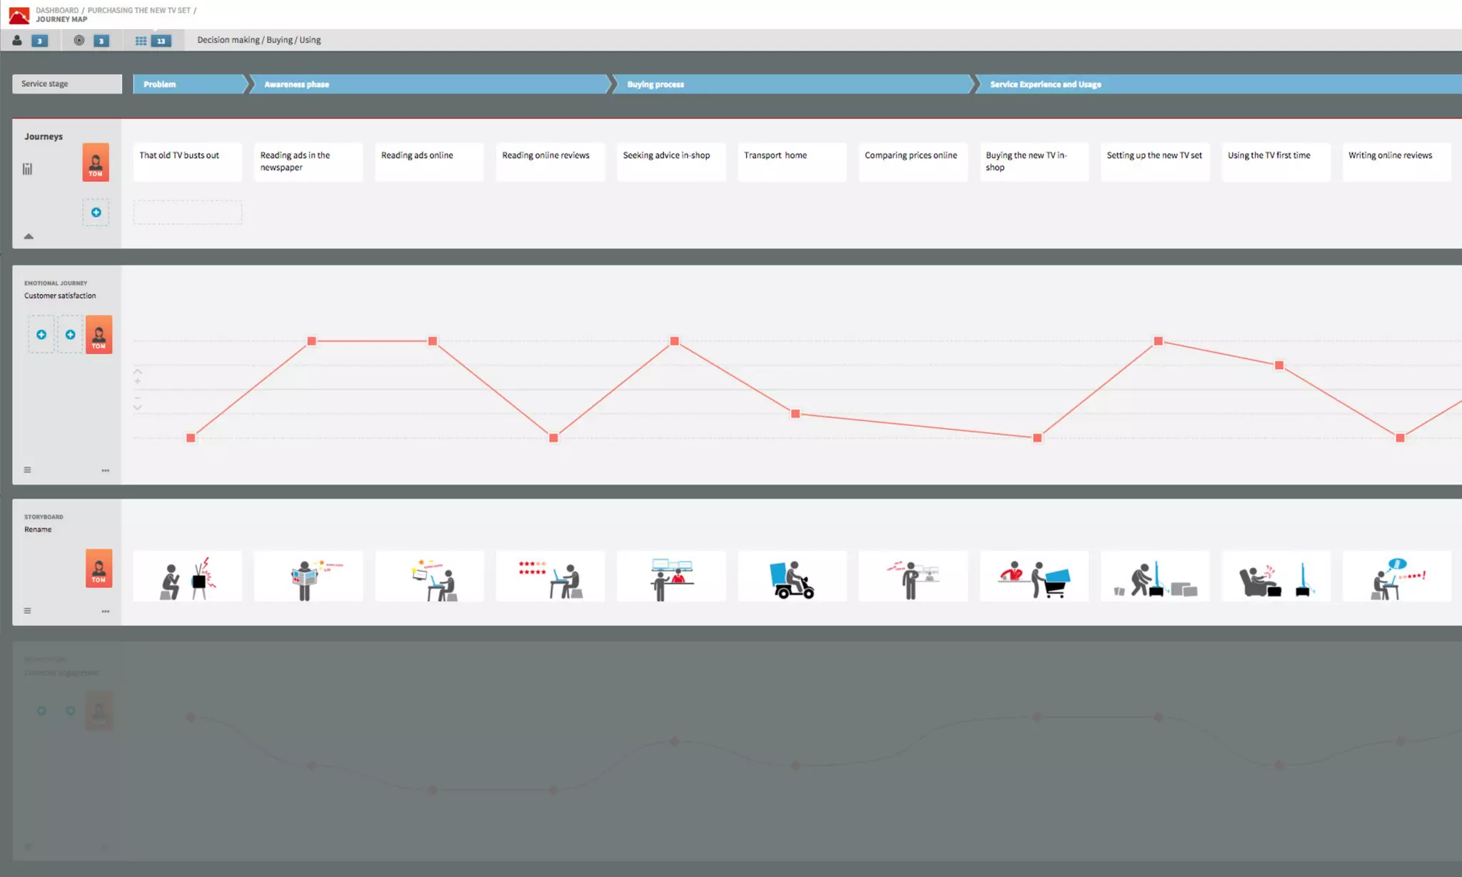Open the journey maps grid icon
The image size is (1462, 877).
[x=141, y=41]
